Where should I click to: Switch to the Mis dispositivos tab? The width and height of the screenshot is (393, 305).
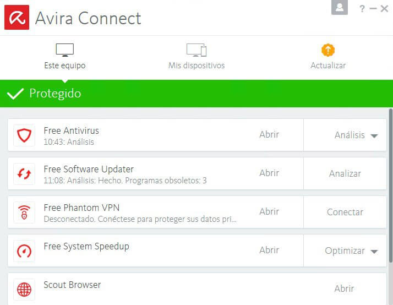click(x=197, y=57)
